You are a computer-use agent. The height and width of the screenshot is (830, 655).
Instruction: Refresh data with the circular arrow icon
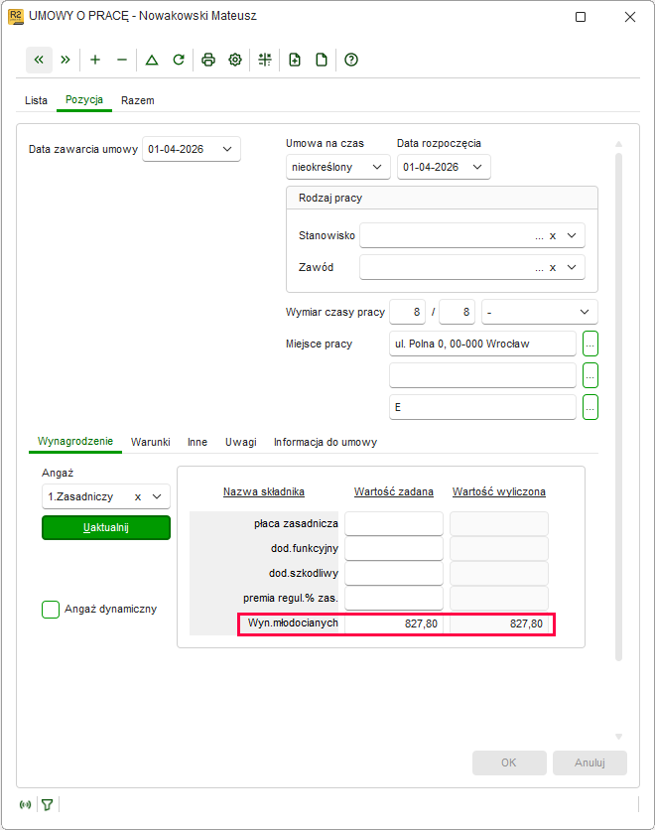(179, 60)
